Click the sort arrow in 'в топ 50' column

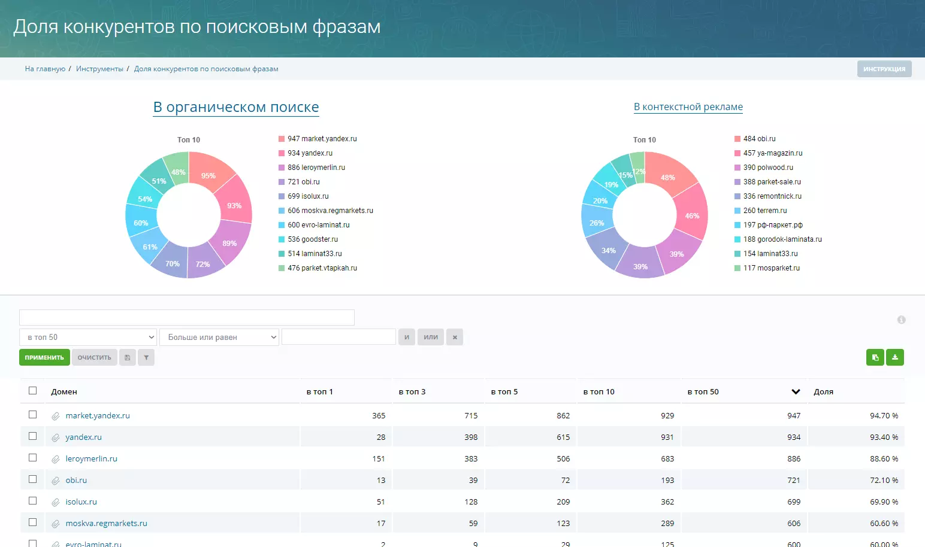point(796,392)
